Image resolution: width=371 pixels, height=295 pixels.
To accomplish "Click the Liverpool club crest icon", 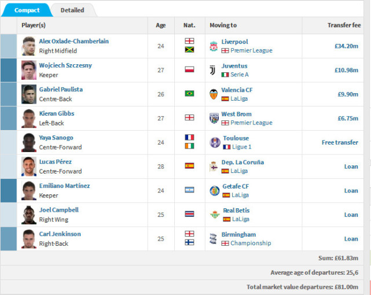I will [x=214, y=46].
